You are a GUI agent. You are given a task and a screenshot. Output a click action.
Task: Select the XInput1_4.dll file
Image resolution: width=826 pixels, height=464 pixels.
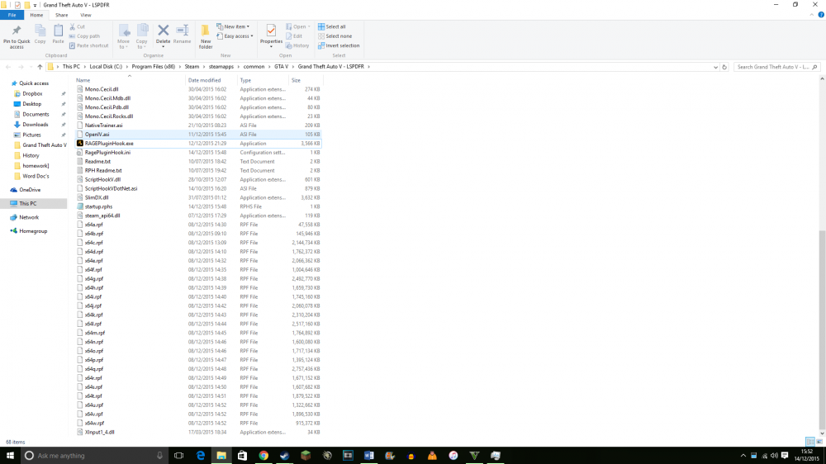198,432
